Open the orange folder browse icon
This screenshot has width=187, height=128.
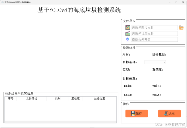pos(181,28)
